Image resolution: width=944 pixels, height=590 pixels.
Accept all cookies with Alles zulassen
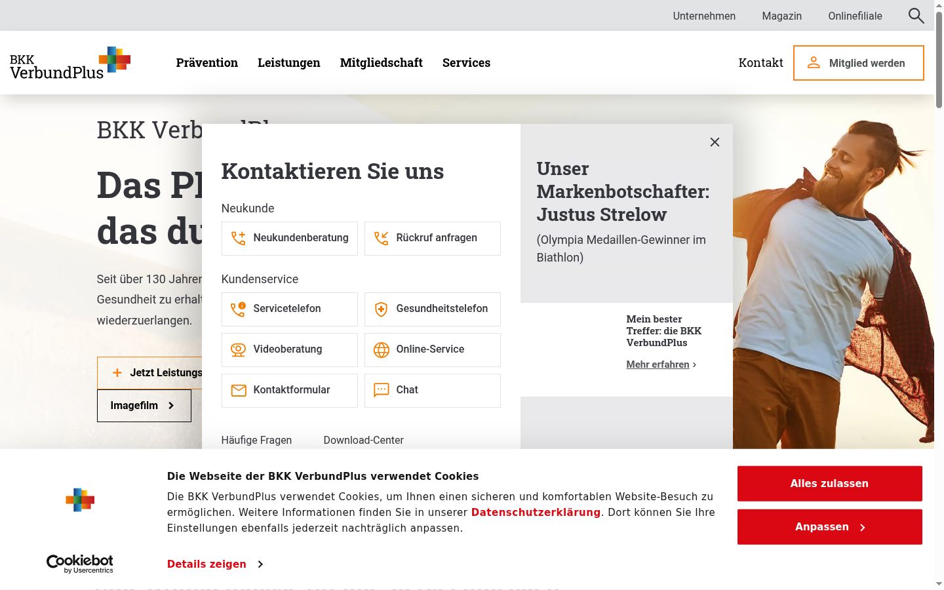coord(830,484)
